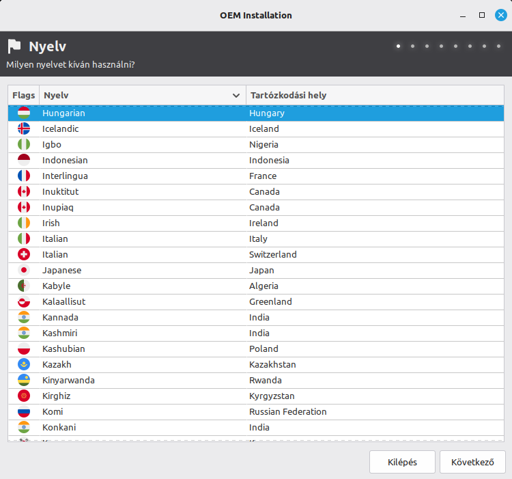The height and width of the screenshot is (479, 512).
Task: Click the Greenland flag beside Kalaallisut
Action: point(24,301)
